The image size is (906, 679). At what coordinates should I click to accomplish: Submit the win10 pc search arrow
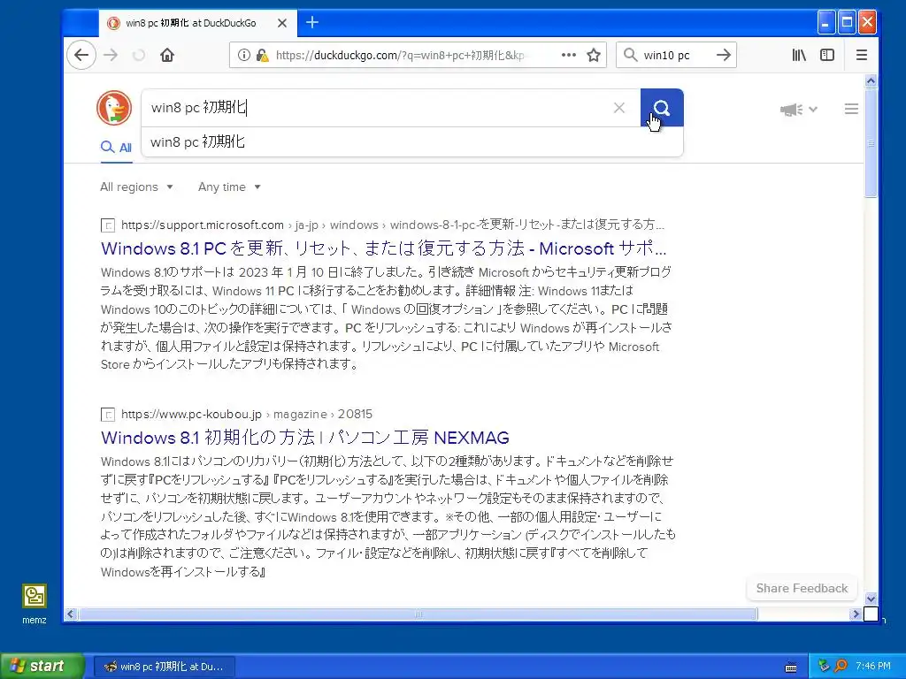[723, 56]
